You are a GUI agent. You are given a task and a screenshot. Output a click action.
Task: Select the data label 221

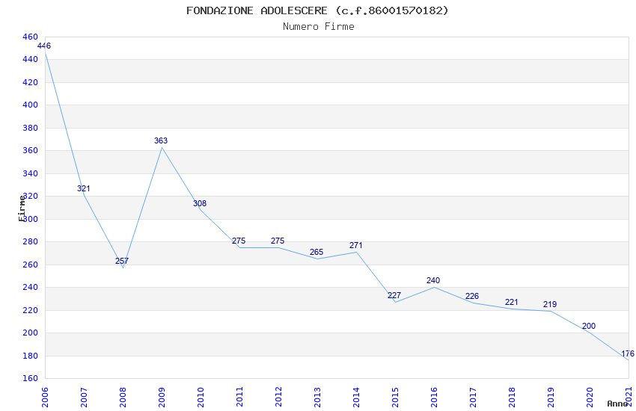click(512, 302)
